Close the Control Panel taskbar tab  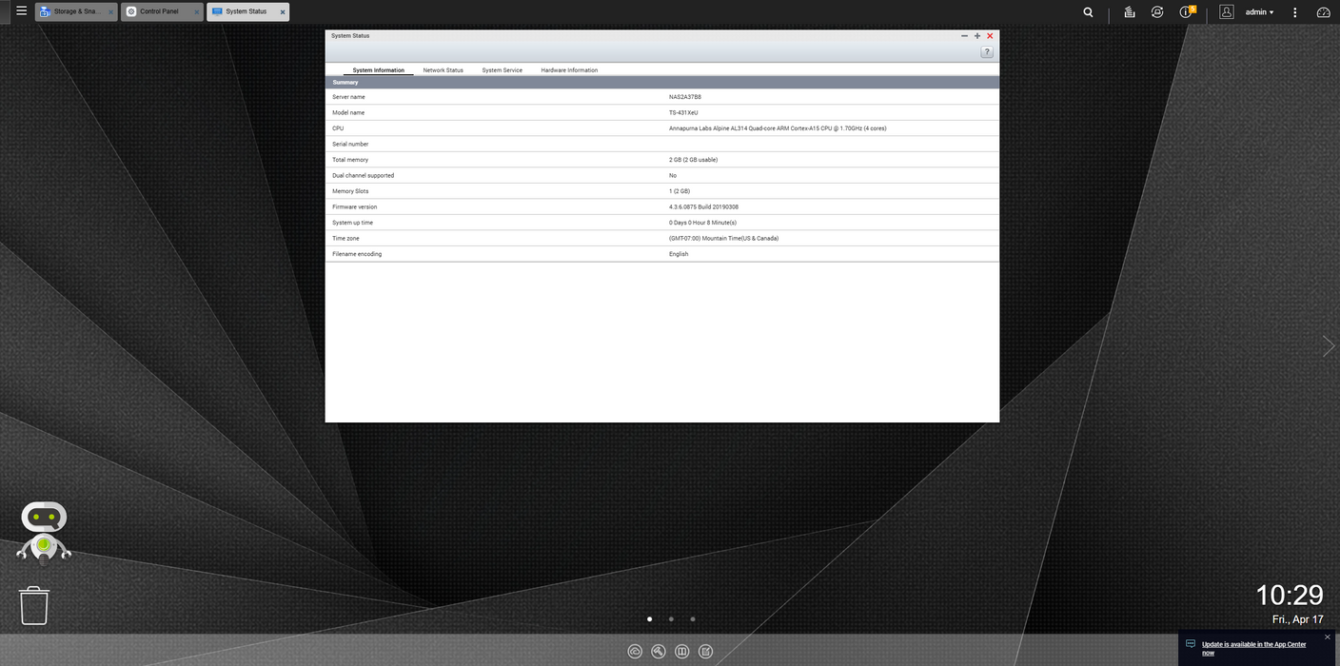tap(196, 12)
